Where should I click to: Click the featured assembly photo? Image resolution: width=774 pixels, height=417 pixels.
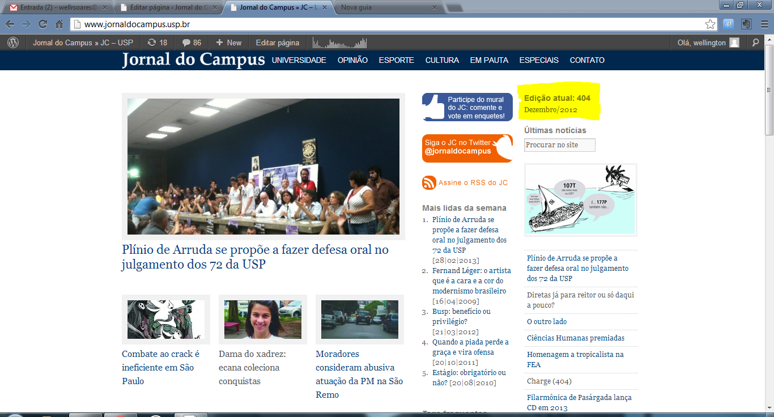point(263,167)
